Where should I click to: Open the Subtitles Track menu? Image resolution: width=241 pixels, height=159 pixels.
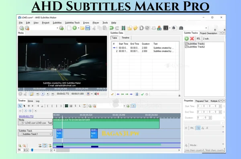click(x=72, y=23)
